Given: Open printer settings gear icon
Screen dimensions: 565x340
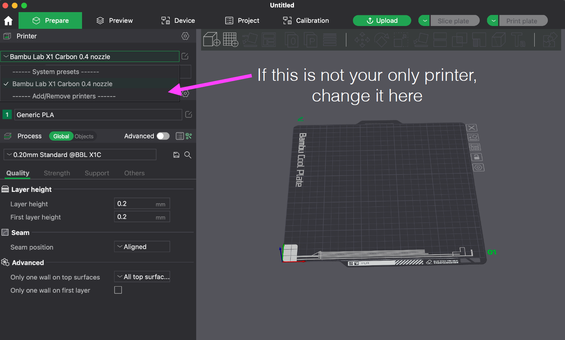Looking at the screenshot, I should [x=185, y=36].
